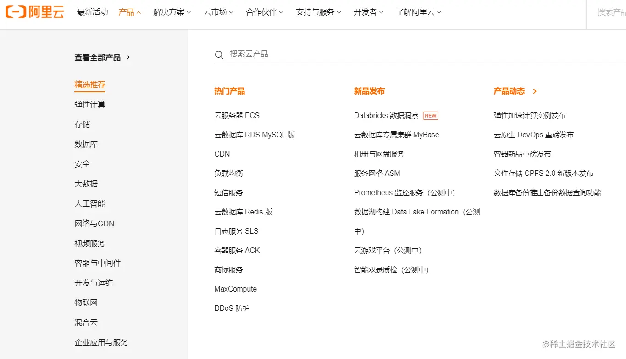Click the arrow beside 查看全部产品
626x359 pixels.
pyautogui.click(x=128, y=57)
